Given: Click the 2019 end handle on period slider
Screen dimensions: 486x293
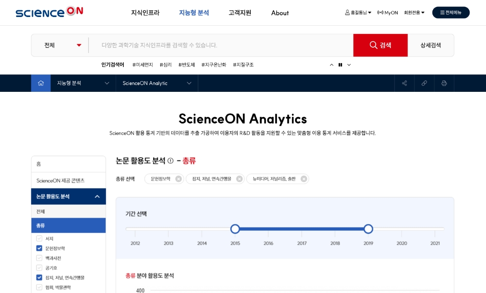Looking at the screenshot, I should click(368, 229).
